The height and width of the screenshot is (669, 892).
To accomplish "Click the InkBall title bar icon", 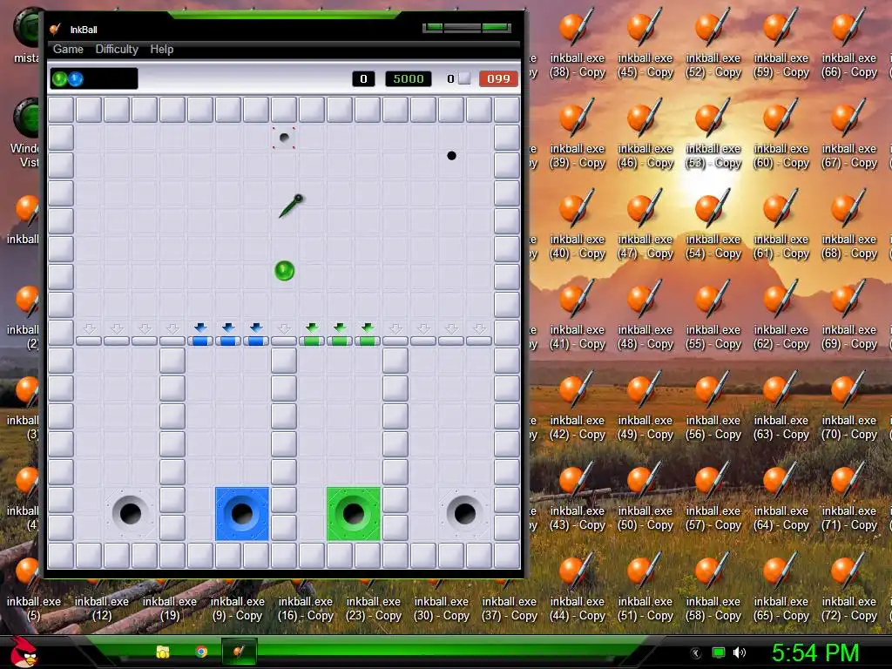I will click(x=55, y=29).
